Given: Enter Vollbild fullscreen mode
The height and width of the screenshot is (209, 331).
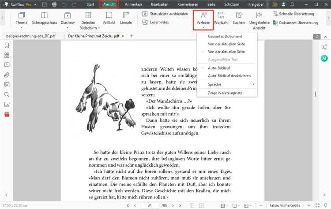Looking at the screenshot, I should (x=109, y=18).
